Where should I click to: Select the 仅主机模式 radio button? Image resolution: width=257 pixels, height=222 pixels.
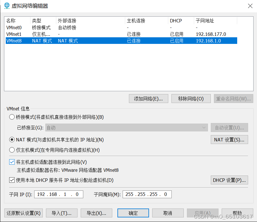point(12,150)
